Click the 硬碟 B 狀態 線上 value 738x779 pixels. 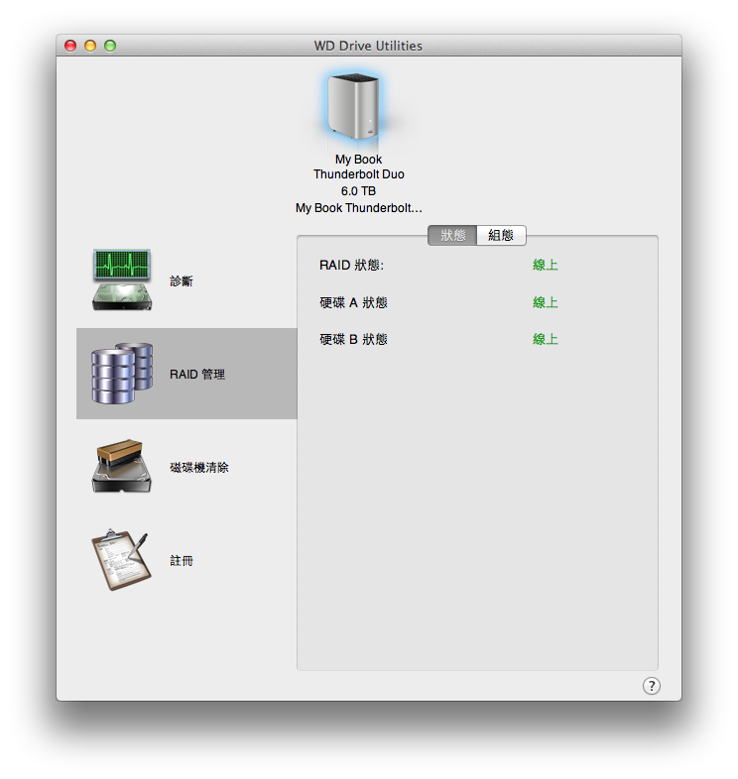pyautogui.click(x=545, y=339)
